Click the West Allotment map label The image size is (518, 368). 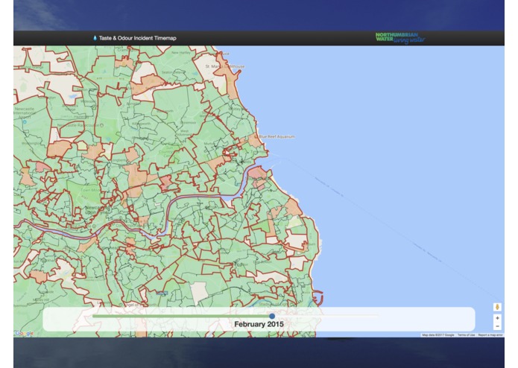click(184, 133)
